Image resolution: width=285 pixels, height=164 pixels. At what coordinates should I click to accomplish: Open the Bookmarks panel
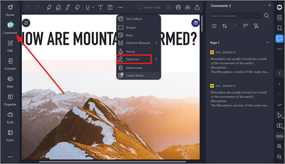[279, 28]
